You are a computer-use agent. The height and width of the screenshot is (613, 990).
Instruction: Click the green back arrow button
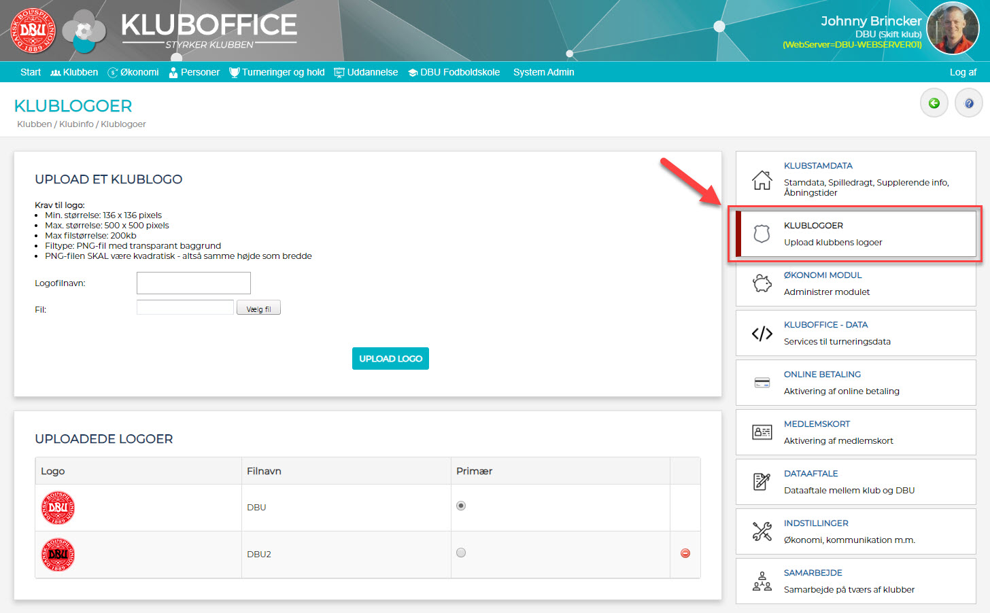pos(934,103)
